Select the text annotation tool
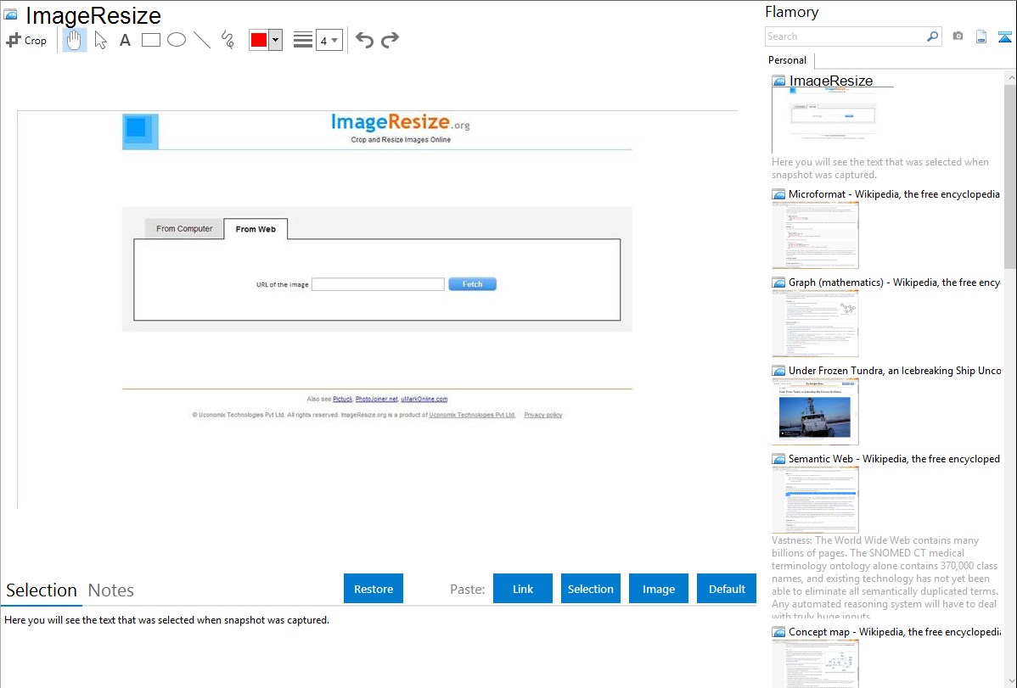The width and height of the screenshot is (1017, 688). pos(125,40)
